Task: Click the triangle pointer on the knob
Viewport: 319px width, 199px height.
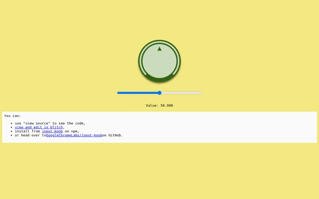Action: [159, 49]
